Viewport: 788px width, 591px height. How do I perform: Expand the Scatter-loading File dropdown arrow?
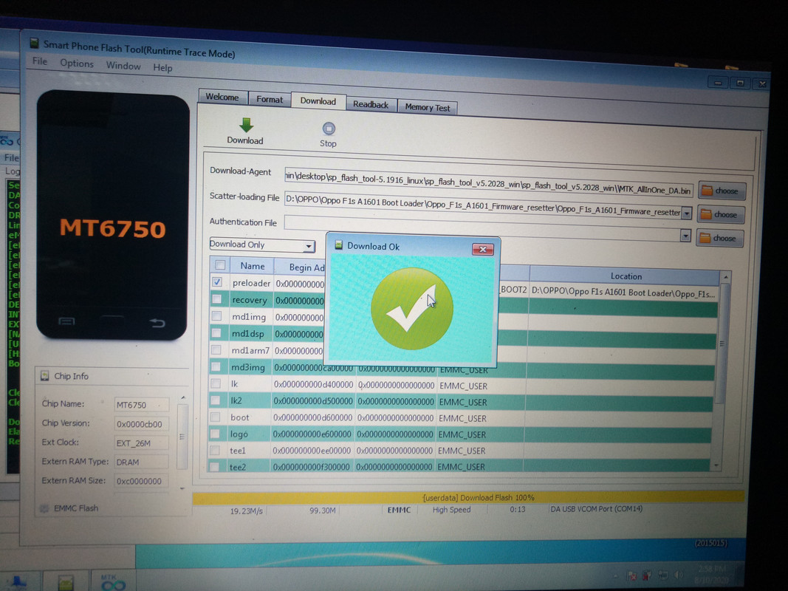click(x=686, y=213)
